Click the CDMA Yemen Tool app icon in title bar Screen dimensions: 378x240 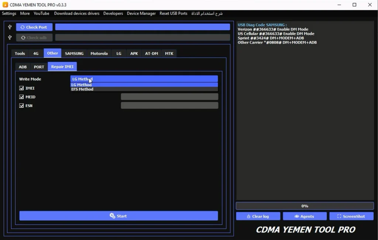(5, 5)
